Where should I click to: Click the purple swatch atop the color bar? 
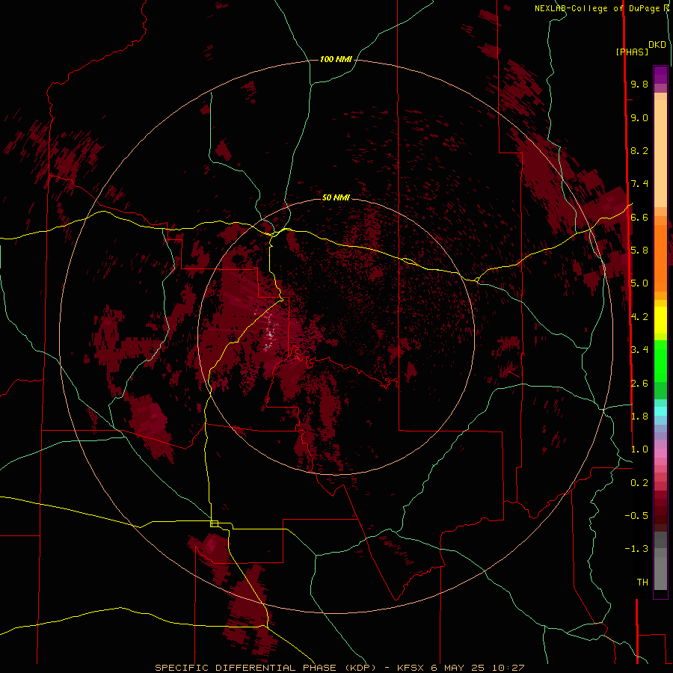(x=660, y=76)
